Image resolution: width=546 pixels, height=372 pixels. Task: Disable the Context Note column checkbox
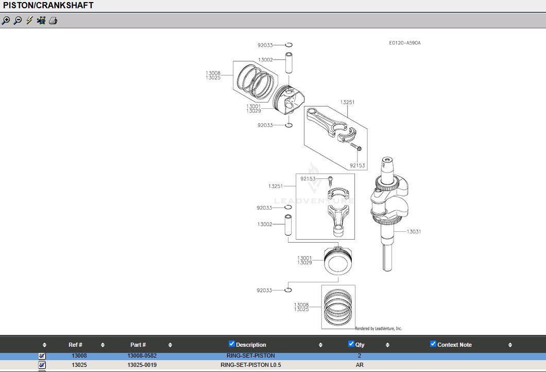(x=433, y=344)
